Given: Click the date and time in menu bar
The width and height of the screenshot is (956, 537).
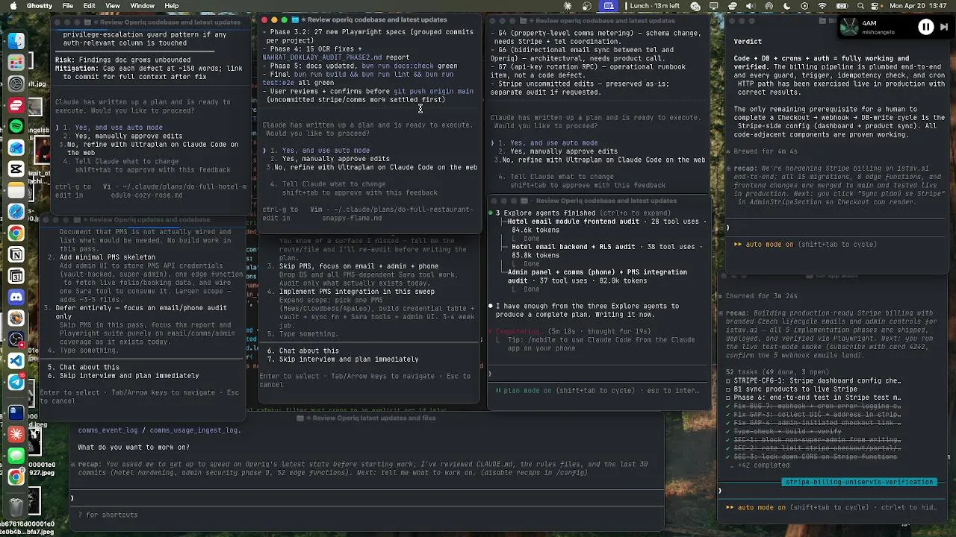Looking at the screenshot, I should 919,6.
